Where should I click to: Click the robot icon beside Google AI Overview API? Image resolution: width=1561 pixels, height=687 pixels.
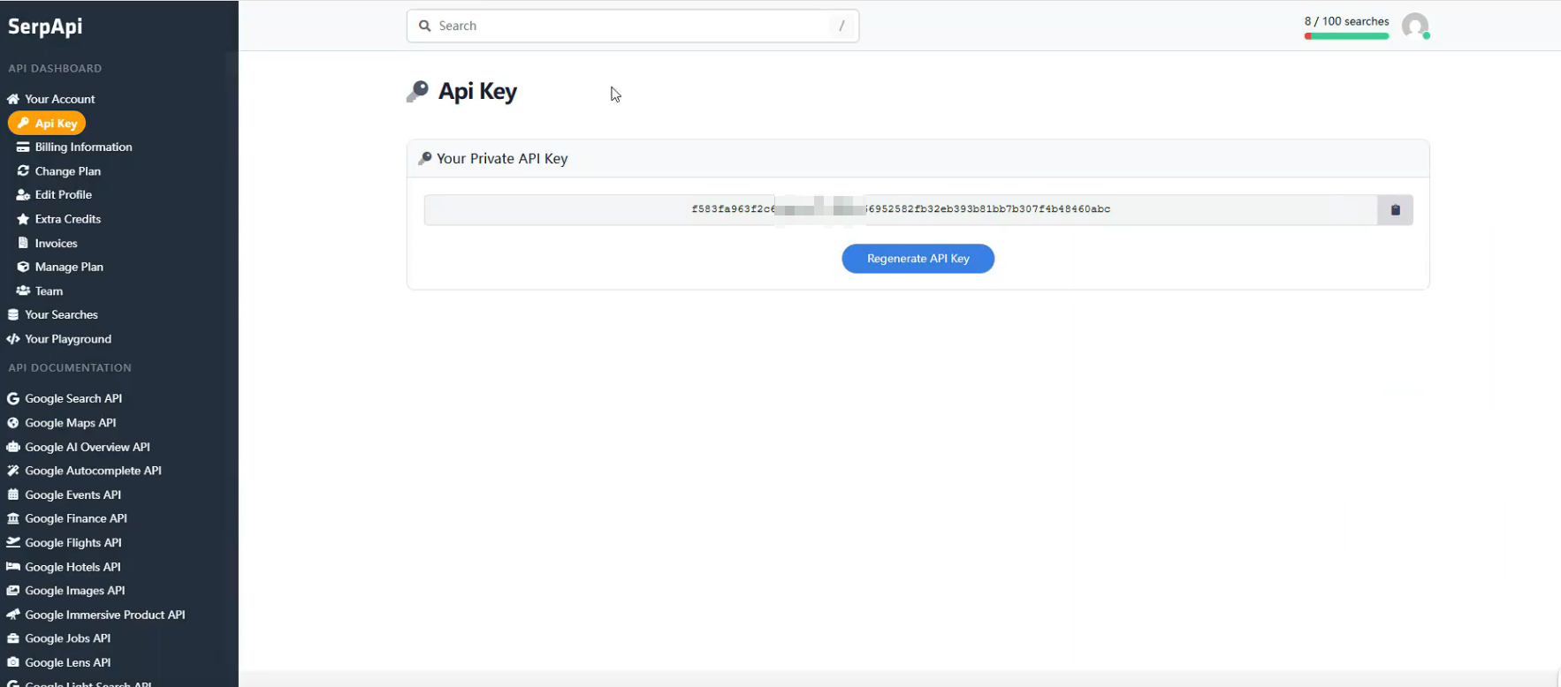(x=13, y=447)
